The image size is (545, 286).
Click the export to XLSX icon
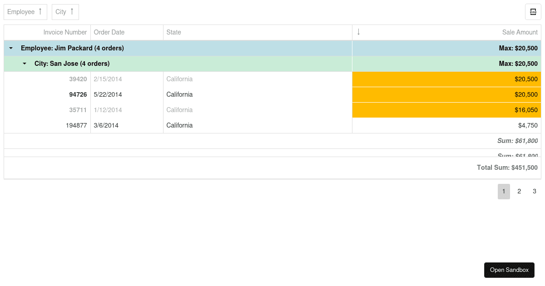click(x=533, y=12)
